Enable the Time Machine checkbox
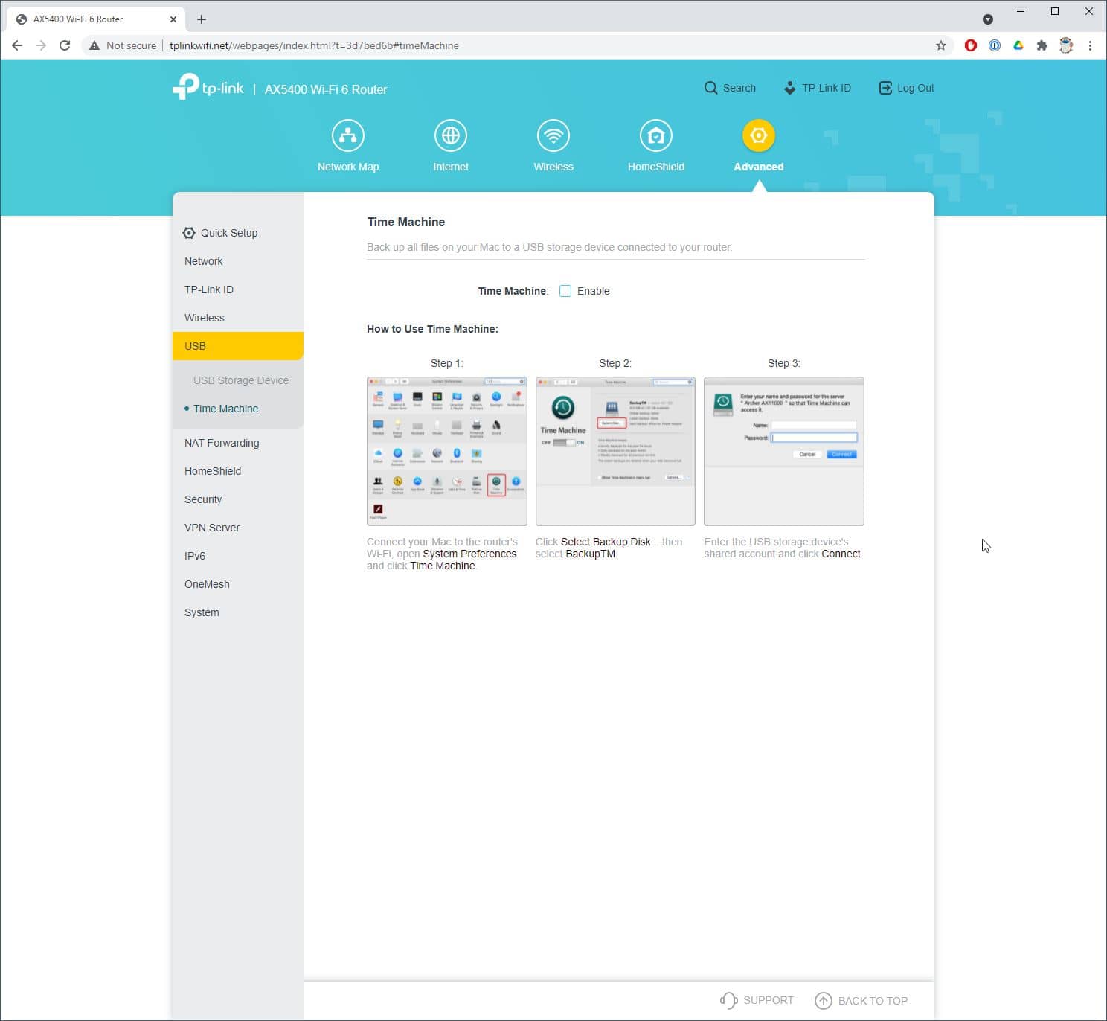Screen dimensions: 1107x1021 [565, 291]
